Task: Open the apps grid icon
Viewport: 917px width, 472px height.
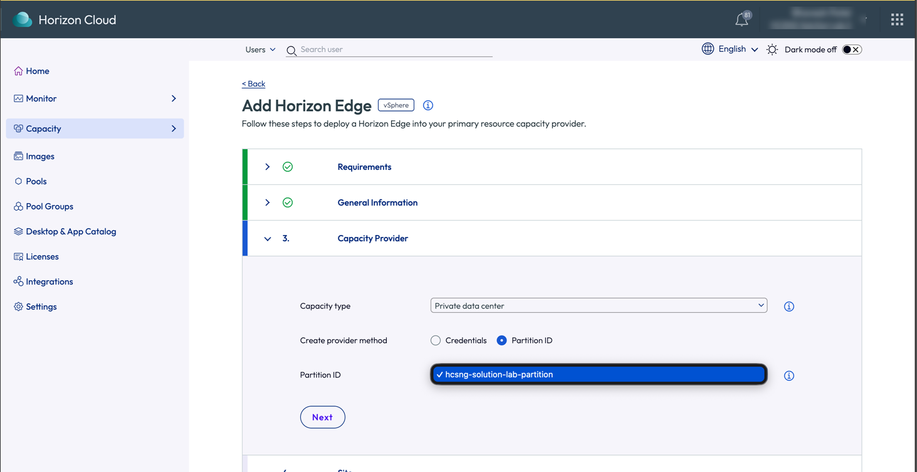Action: (897, 19)
